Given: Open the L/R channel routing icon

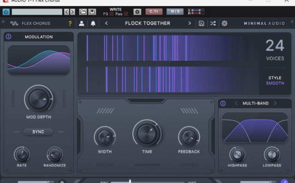Looking at the screenshot, I should tap(196, 12).
